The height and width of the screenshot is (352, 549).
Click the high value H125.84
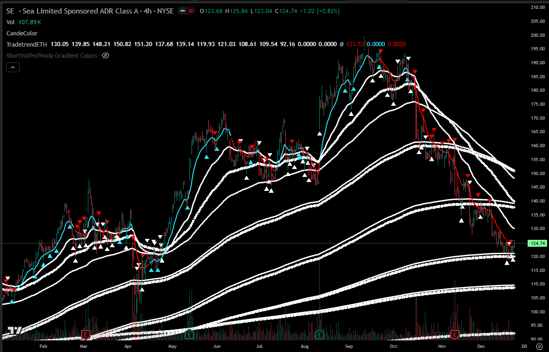click(236, 11)
